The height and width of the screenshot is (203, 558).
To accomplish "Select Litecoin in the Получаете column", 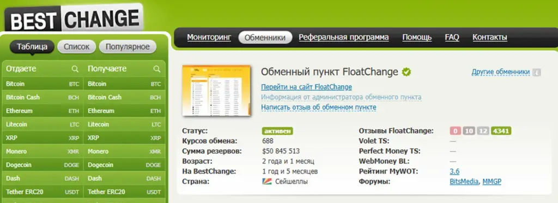I will tap(124, 124).
